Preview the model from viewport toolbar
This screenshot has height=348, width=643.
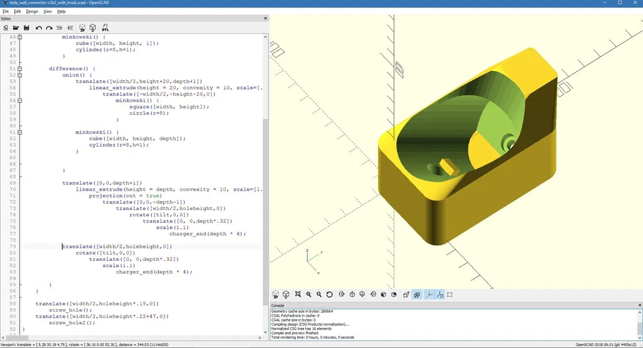pos(276,294)
